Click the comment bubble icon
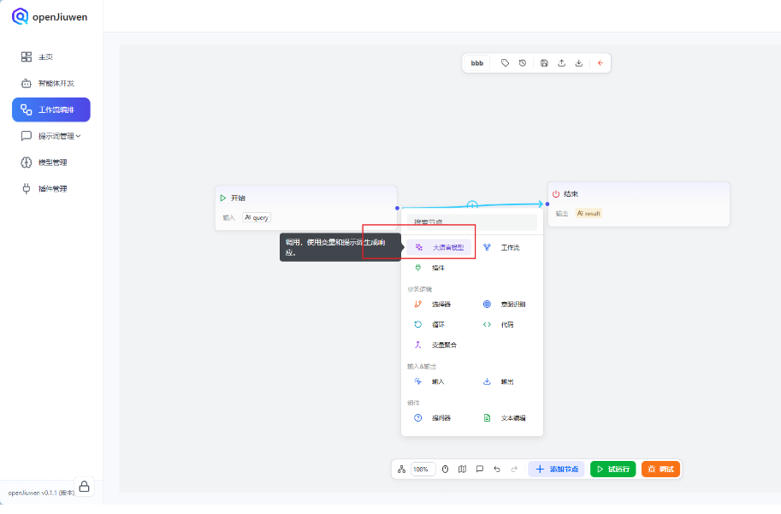 coord(480,470)
